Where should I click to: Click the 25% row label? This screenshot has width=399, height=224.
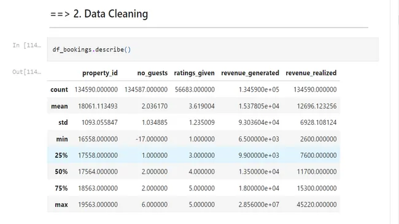(x=61, y=155)
